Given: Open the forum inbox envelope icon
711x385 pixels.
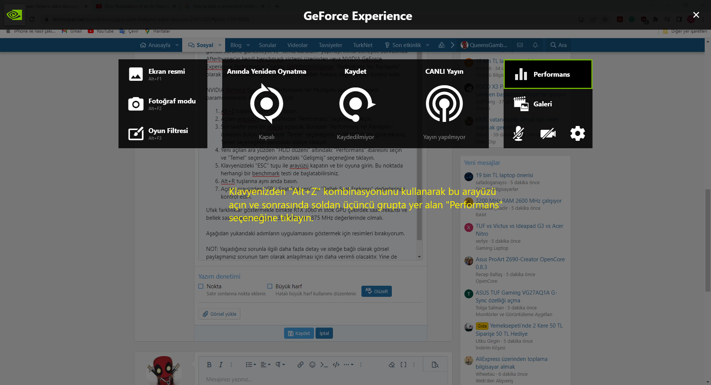Looking at the screenshot, I should 520,45.
